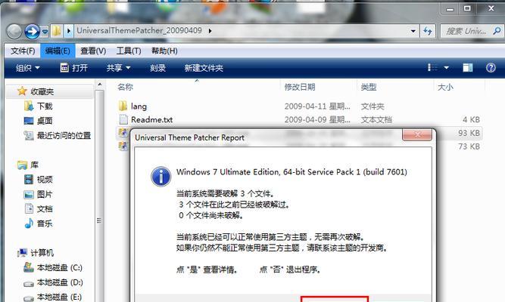Click the 桌面 monitor icon
This screenshot has width=505, height=302.
point(29,121)
